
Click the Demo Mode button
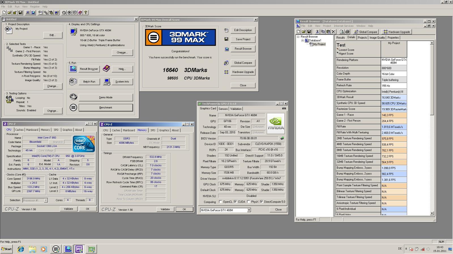(x=106, y=97)
